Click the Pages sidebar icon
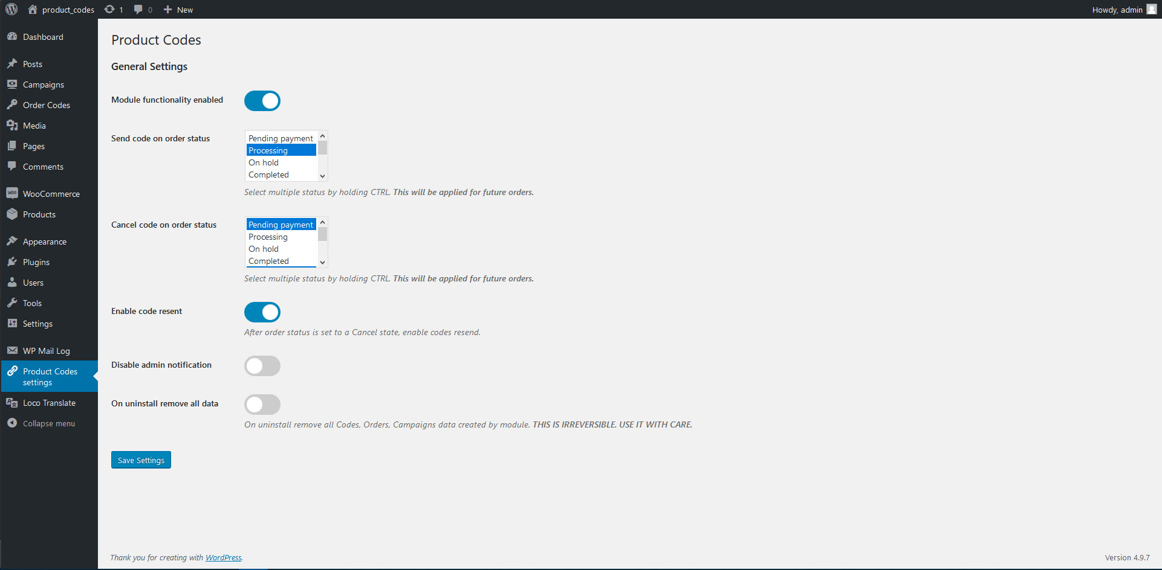1162x570 pixels. (x=12, y=146)
